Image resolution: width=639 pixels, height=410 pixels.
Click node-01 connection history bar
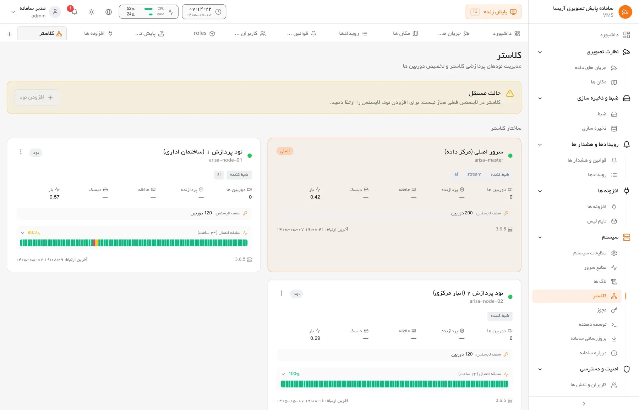134,243
